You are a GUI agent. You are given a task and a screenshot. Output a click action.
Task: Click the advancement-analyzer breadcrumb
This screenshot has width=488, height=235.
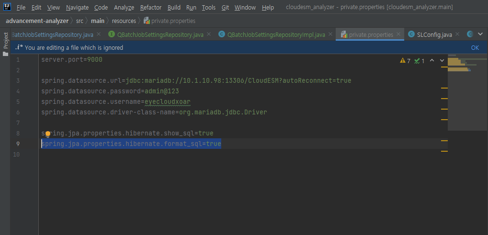(37, 21)
